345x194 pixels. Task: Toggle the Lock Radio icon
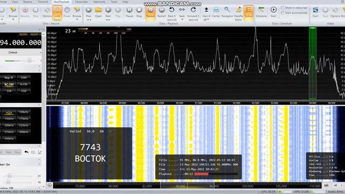click(x=57, y=13)
